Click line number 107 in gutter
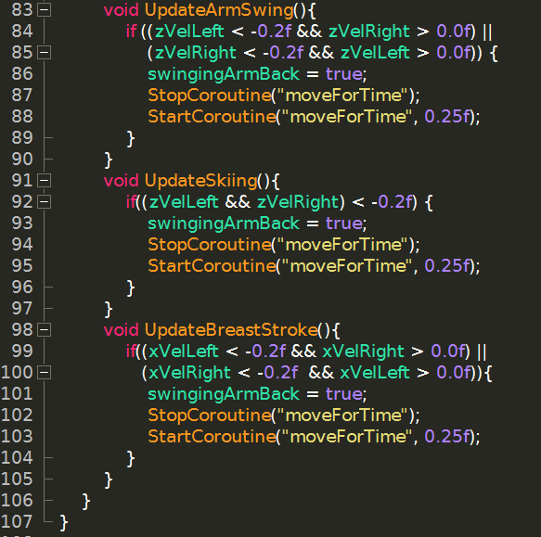 pos(17,522)
